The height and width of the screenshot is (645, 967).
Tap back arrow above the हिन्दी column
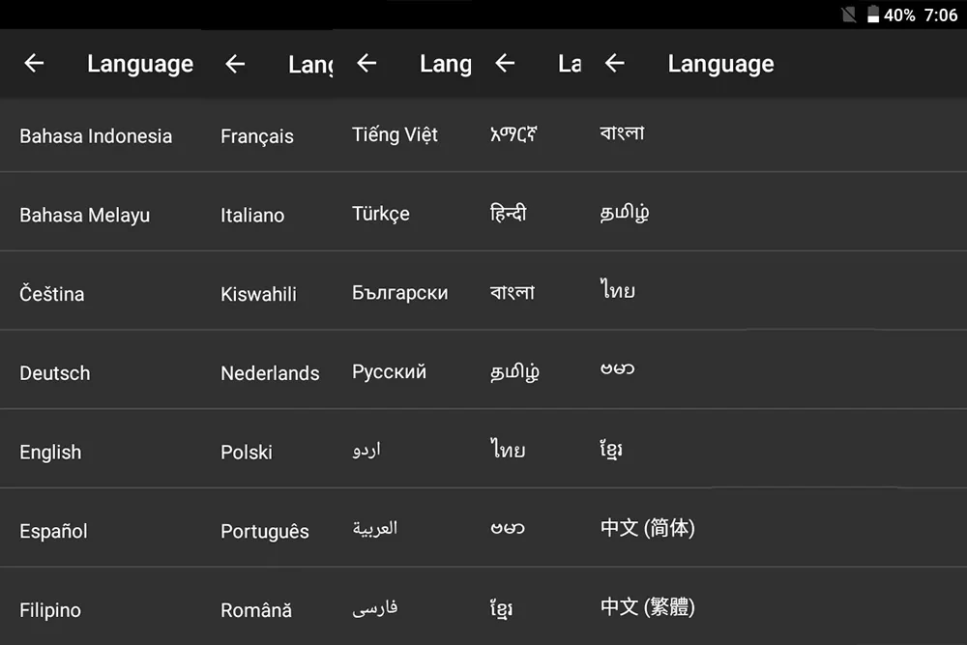pyautogui.click(x=505, y=63)
